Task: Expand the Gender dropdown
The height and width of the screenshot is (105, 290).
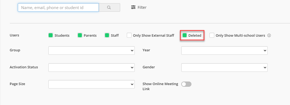Action: tap(224, 68)
